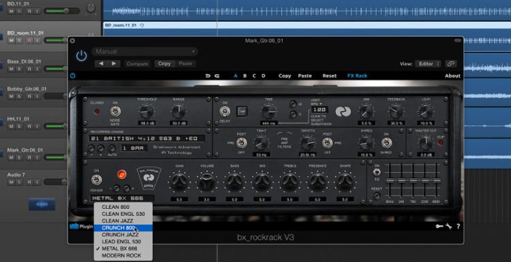Click the Plugin Alliance logo
511x262 pixels.
[82, 227]
